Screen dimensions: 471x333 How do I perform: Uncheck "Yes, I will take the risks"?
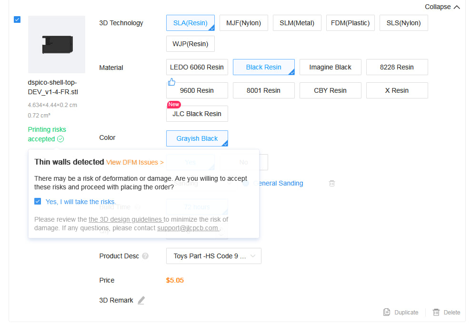[x=38, y=201]
